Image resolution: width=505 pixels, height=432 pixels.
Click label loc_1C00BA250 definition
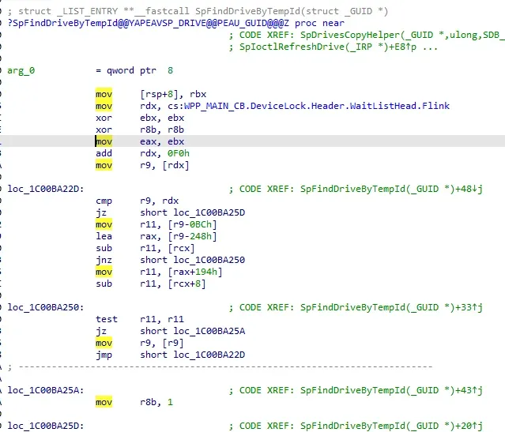click(45, 307)
